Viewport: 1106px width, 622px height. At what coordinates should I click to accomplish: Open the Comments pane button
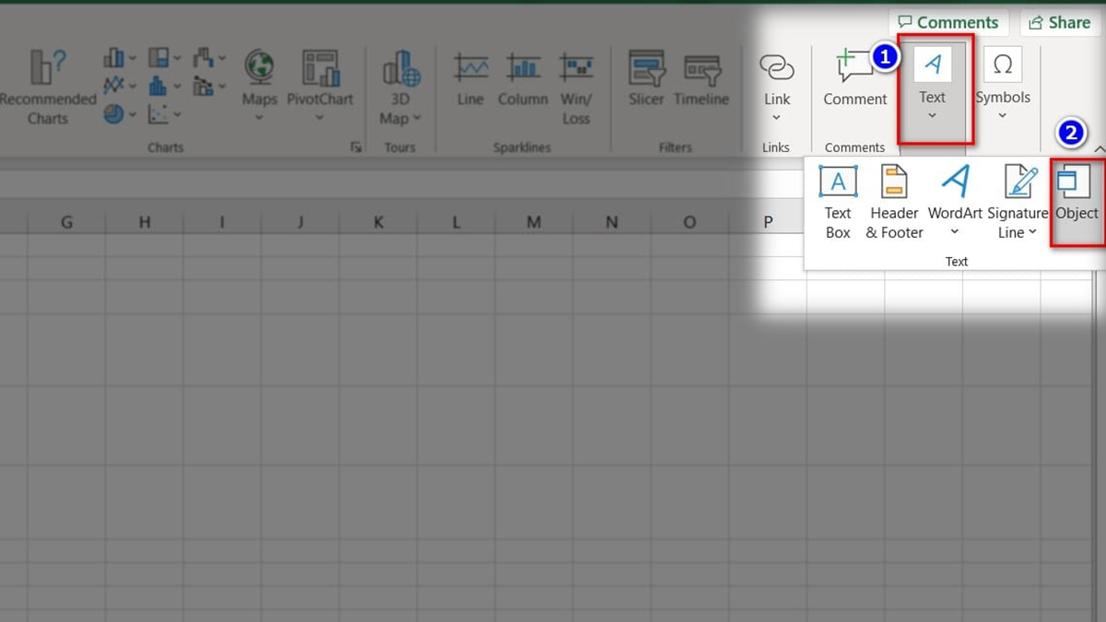[x=948, y=23]
